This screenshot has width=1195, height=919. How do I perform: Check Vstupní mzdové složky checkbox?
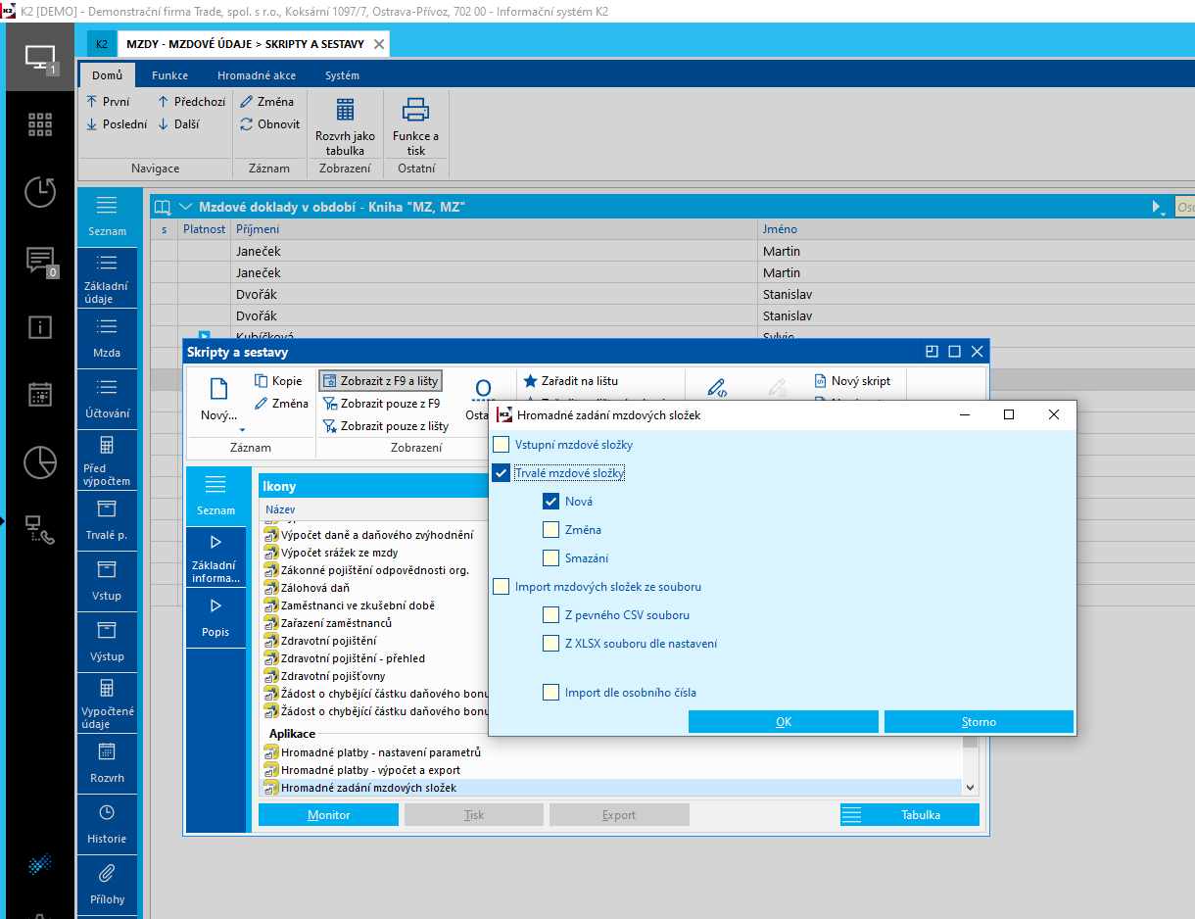pos(502,445)
